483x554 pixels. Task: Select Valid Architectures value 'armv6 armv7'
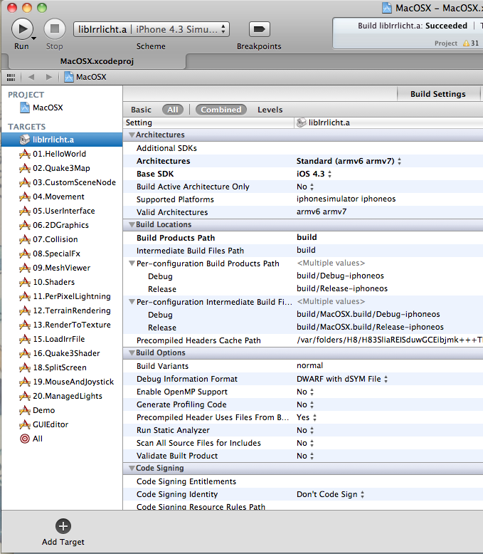coord(322,211)
